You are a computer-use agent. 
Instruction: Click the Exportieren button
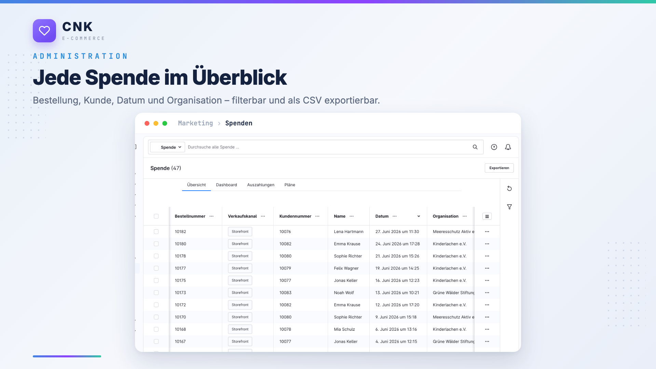pos(499,168)
